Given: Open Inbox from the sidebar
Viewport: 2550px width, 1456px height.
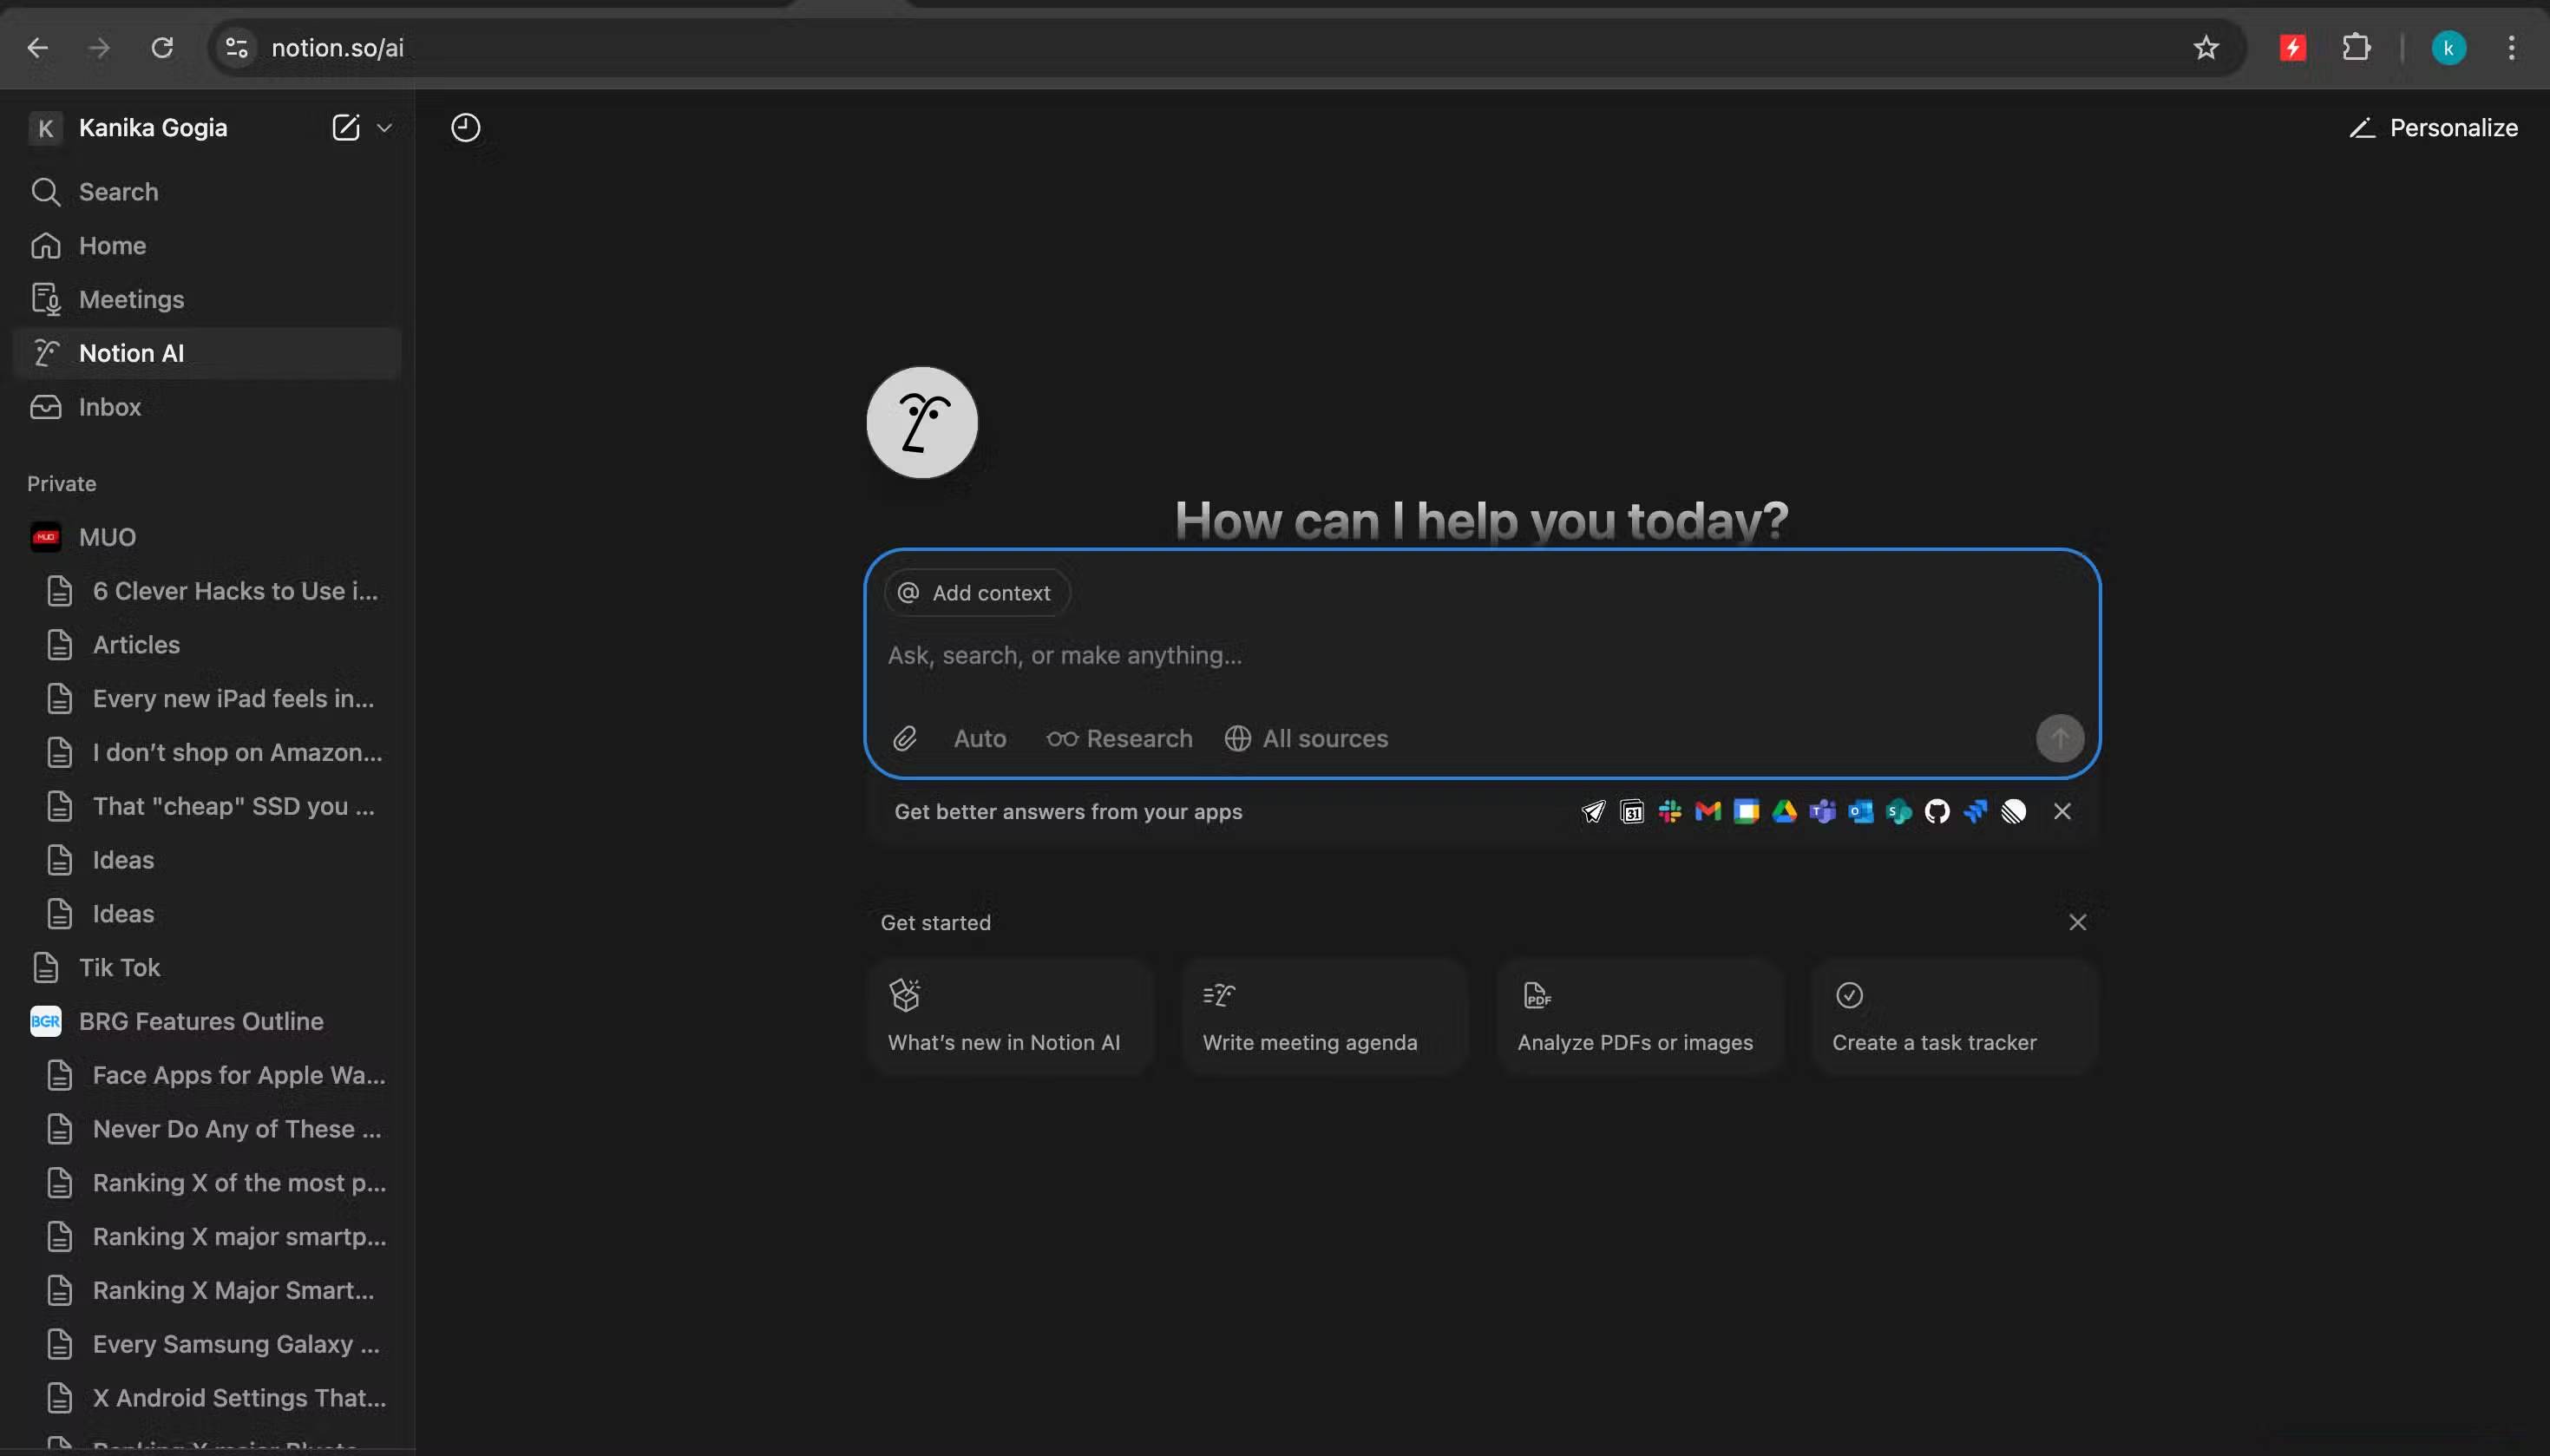Looking at the screenshot, I should pyautogui.click(x=110, y=407).
